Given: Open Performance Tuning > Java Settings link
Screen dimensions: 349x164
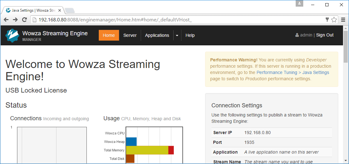Looking at the screenshot, I should [x=293, y=72].
